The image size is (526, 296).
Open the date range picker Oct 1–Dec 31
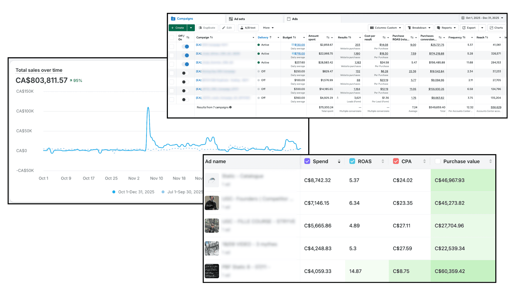pos(482,18)
